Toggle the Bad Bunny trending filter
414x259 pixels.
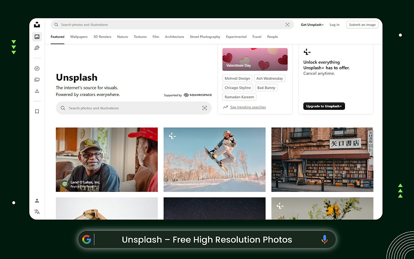pos(266,87)
